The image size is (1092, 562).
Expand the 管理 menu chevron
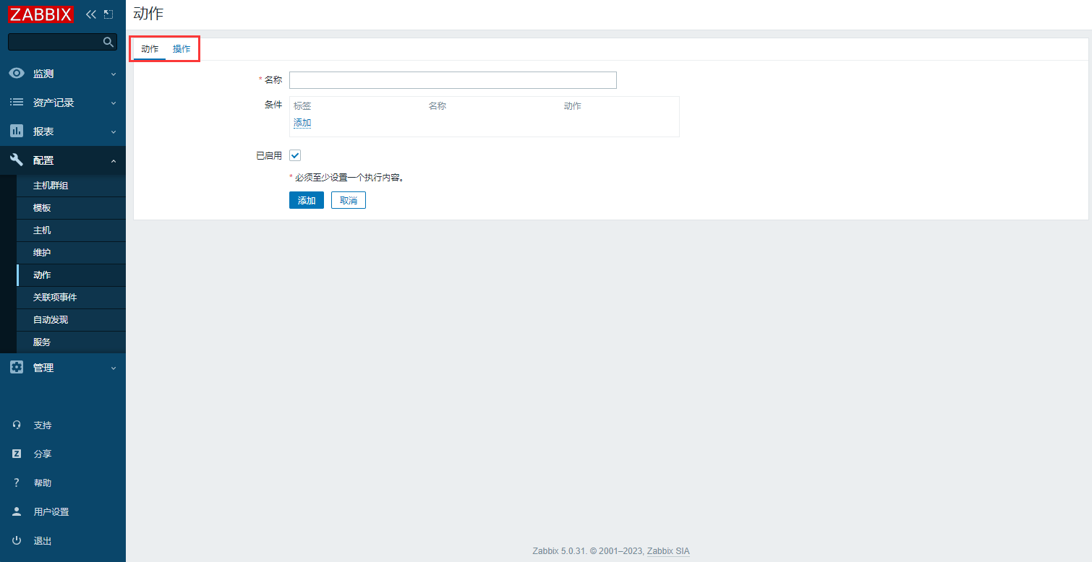click(x=114, y=368)
